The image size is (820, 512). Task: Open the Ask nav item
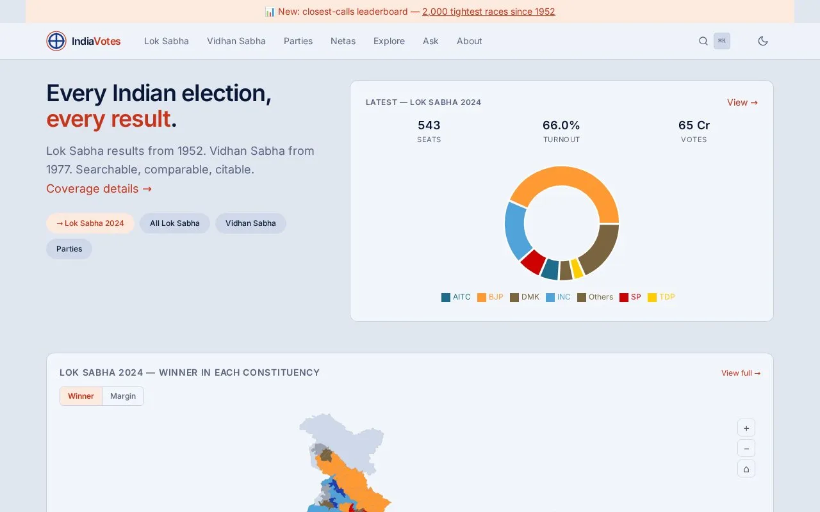pos(430,41)
